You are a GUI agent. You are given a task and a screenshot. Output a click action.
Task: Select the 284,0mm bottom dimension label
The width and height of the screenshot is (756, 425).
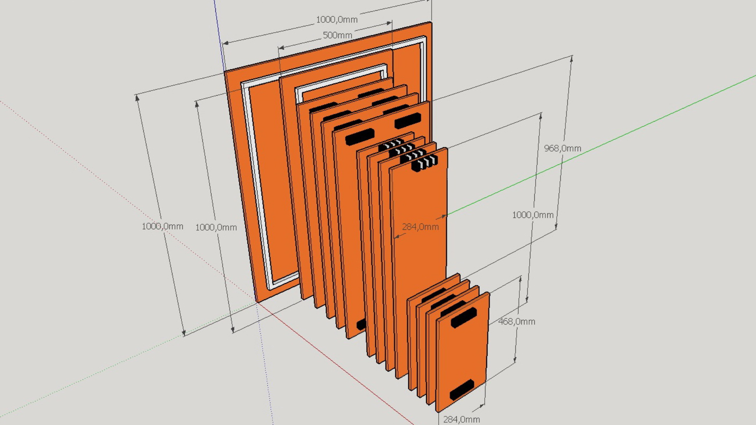(462, 419)
